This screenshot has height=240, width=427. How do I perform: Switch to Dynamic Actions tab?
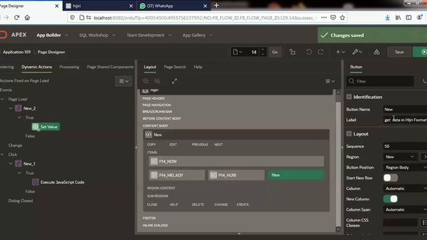coord(37,67)
